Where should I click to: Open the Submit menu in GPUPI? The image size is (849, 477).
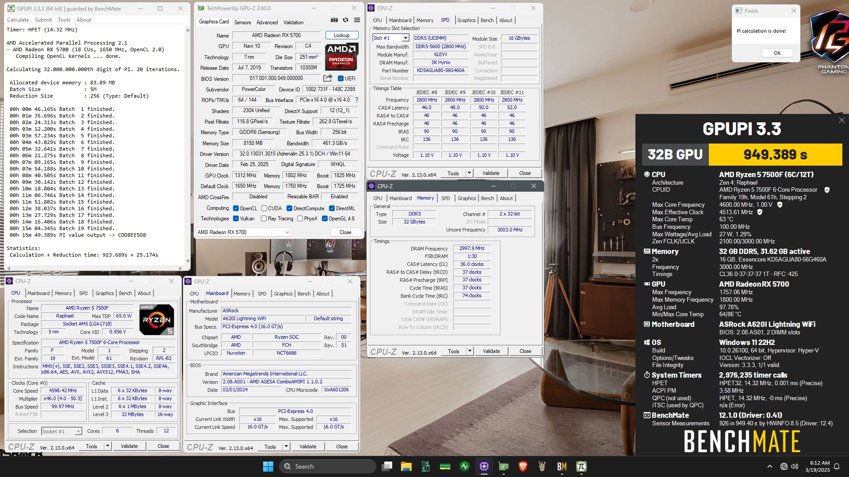point(43,20)
